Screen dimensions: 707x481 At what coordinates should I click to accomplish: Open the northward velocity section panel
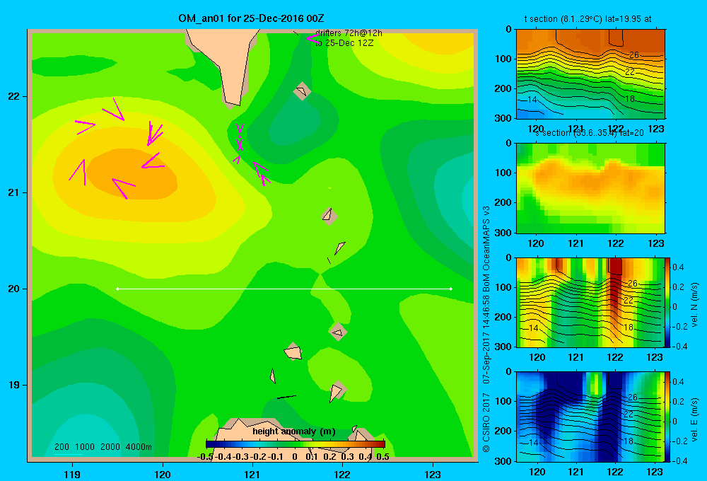pyautogui.click(x=590, y=302)
